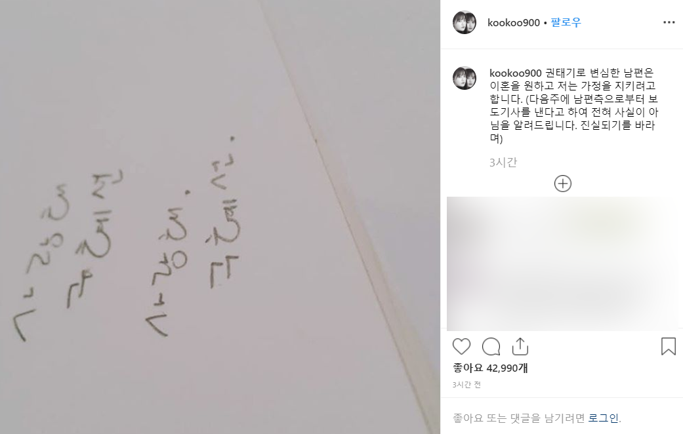
Task: Open kookoo900 profile picture in header
Action: [465, 22]
